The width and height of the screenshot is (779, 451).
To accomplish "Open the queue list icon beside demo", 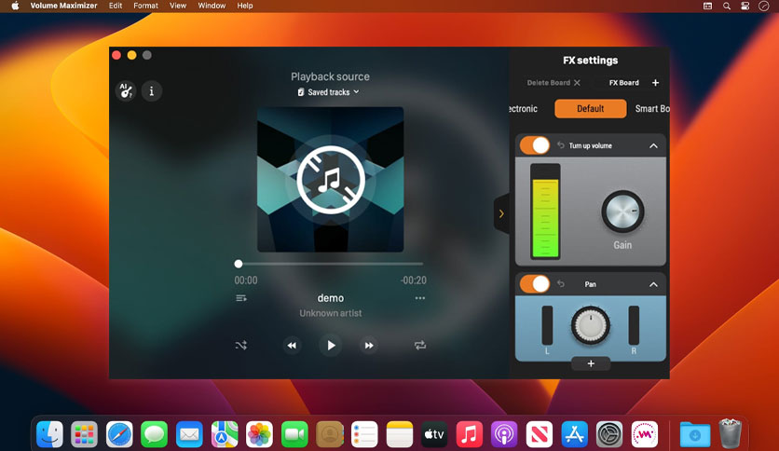I will pyautogui.click(x=241, y=298).
